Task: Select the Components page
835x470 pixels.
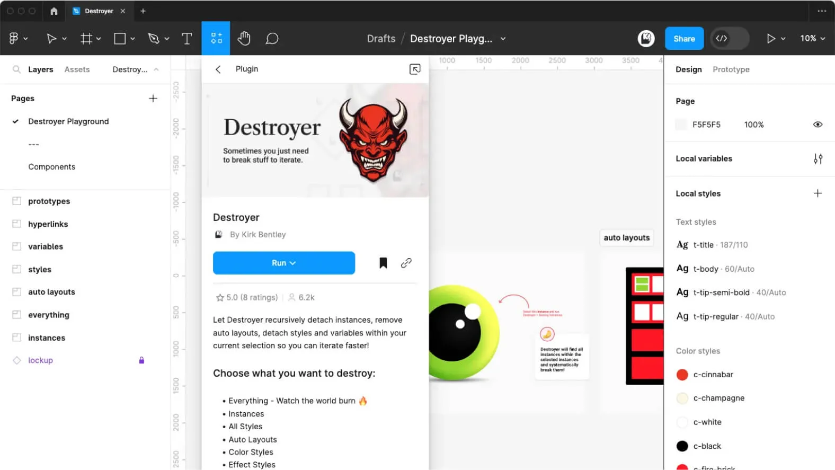Action: click(52, 167)
